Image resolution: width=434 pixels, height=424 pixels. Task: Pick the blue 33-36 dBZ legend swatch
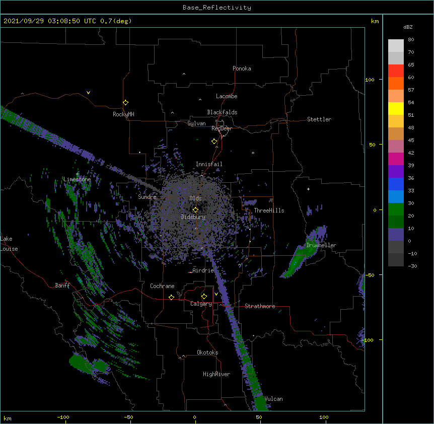click(x=396, y=184)
